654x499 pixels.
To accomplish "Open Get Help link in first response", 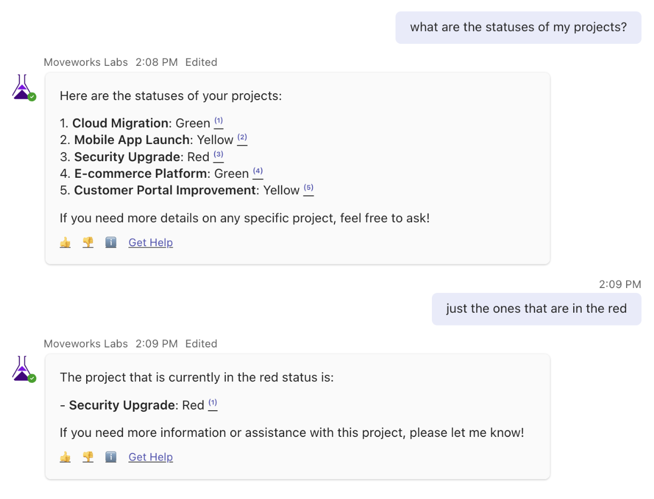I will point(150,243).
